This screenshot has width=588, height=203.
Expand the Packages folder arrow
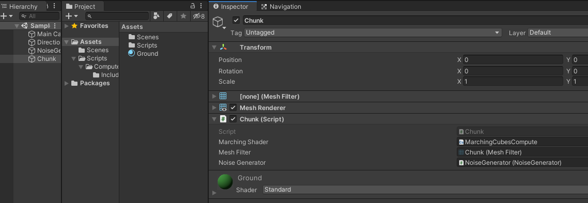pos(66,83)
